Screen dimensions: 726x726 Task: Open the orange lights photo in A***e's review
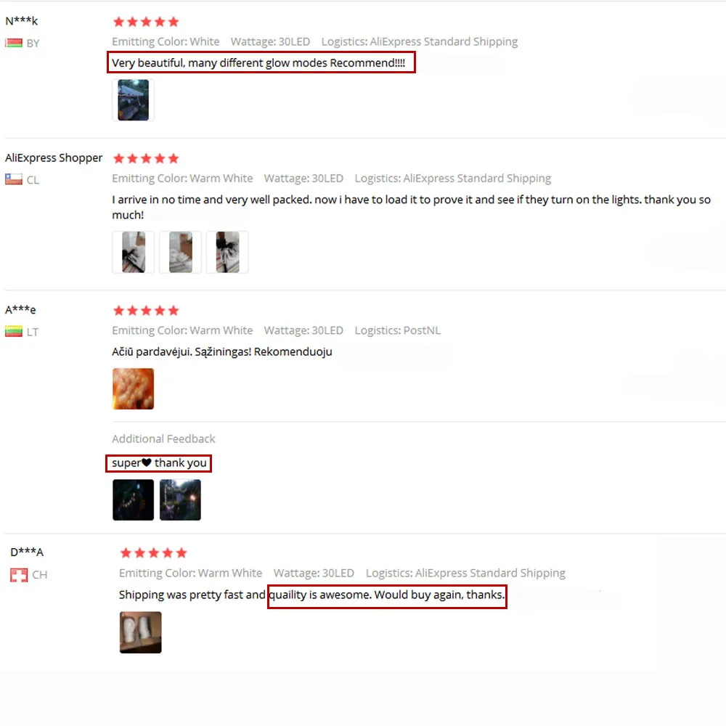pos(134,389)
